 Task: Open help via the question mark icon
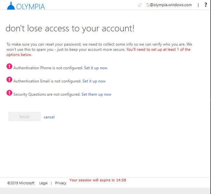point(205,5)
